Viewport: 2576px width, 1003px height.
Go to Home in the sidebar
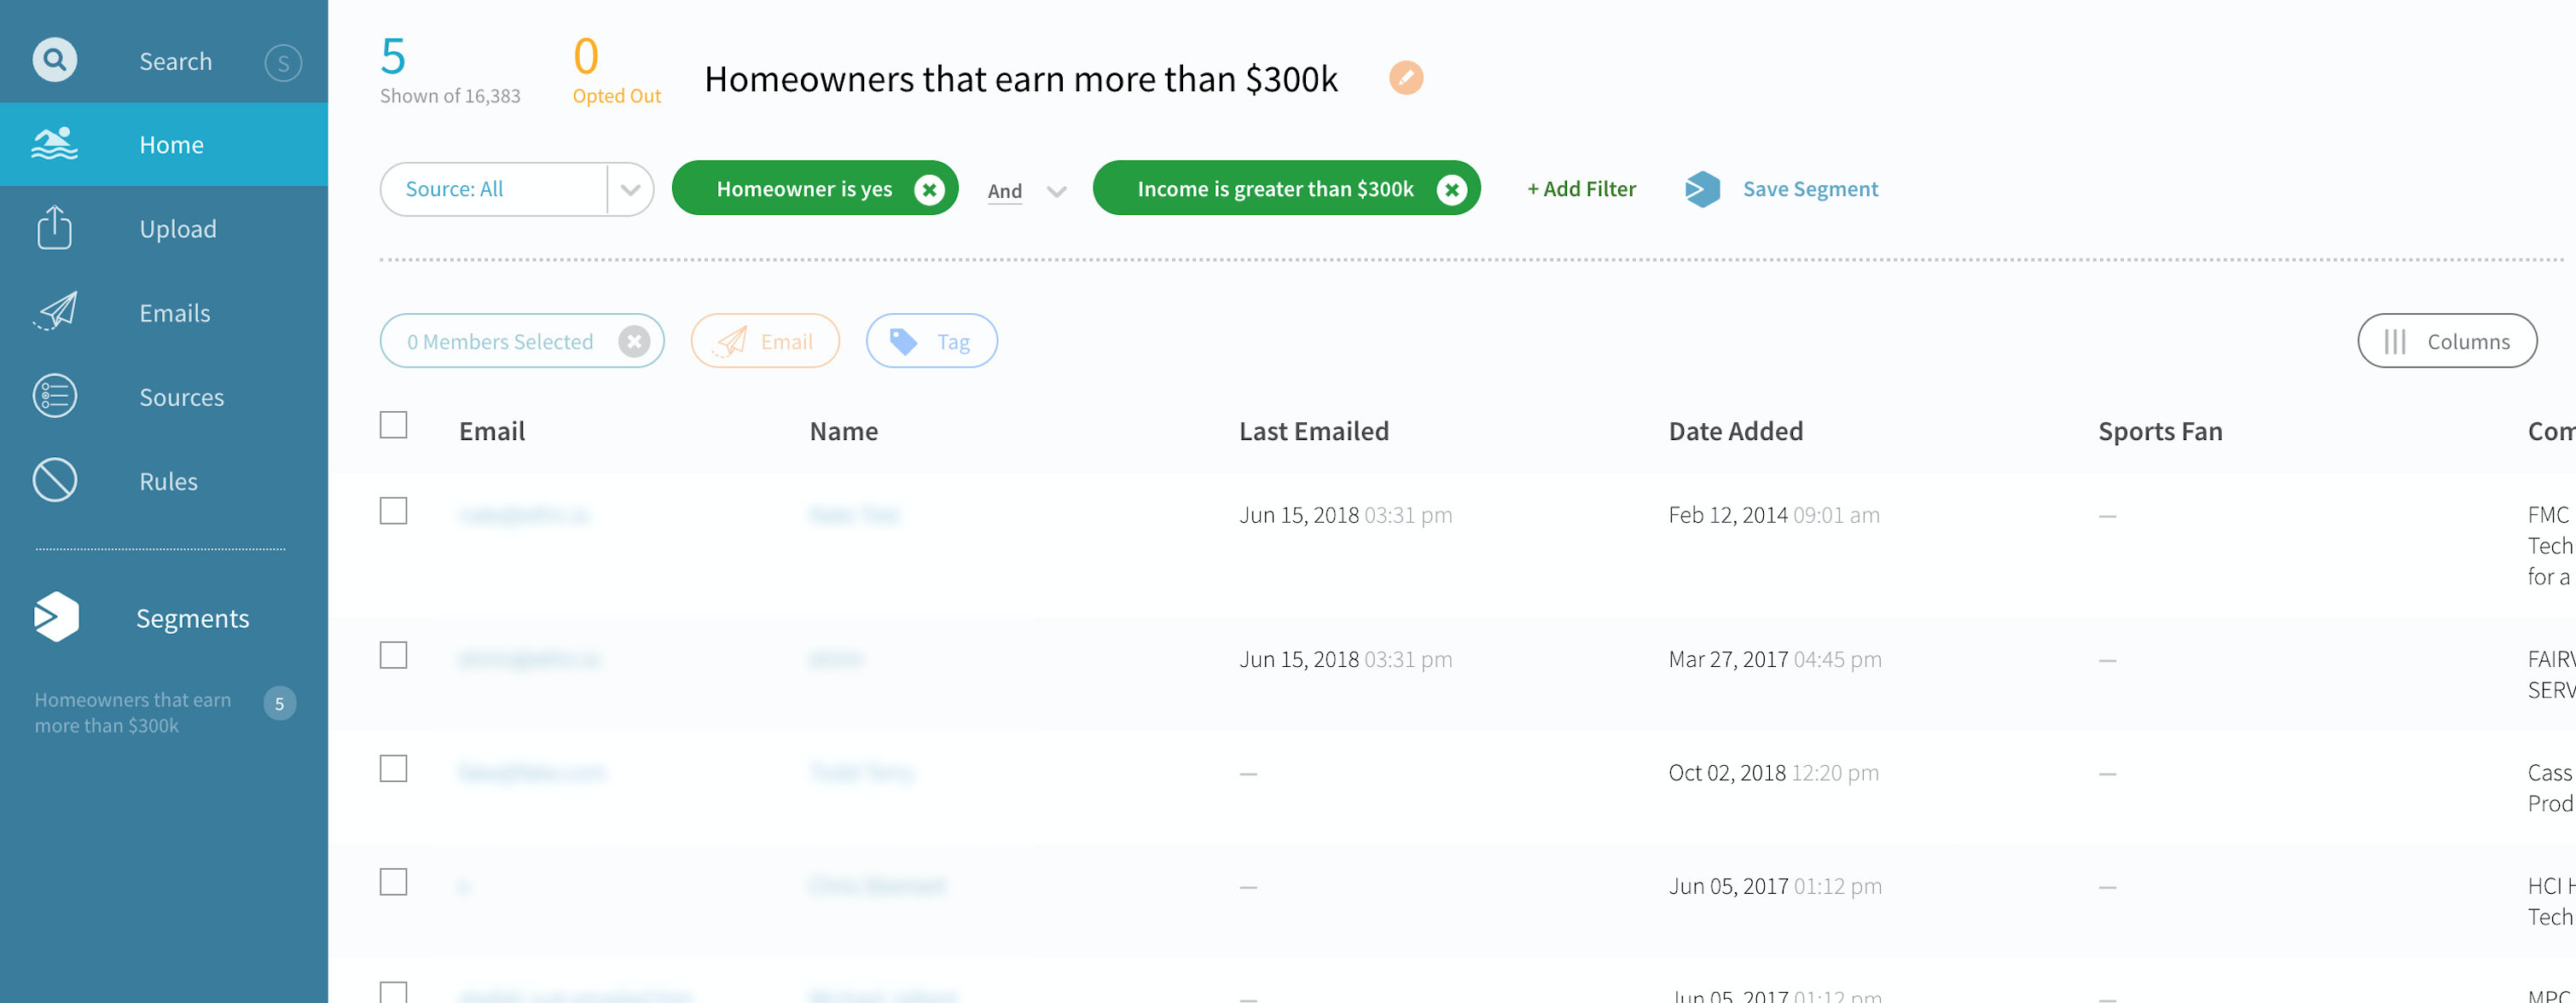(x=170, y=145)
